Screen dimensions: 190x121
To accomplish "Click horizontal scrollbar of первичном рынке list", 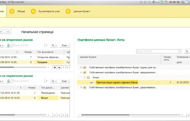I will click(23, 115).
